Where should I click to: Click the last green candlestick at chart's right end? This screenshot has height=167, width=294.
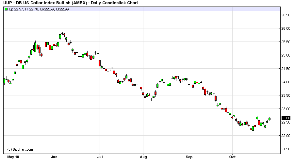pyautogui.click(x=269, y=119)
